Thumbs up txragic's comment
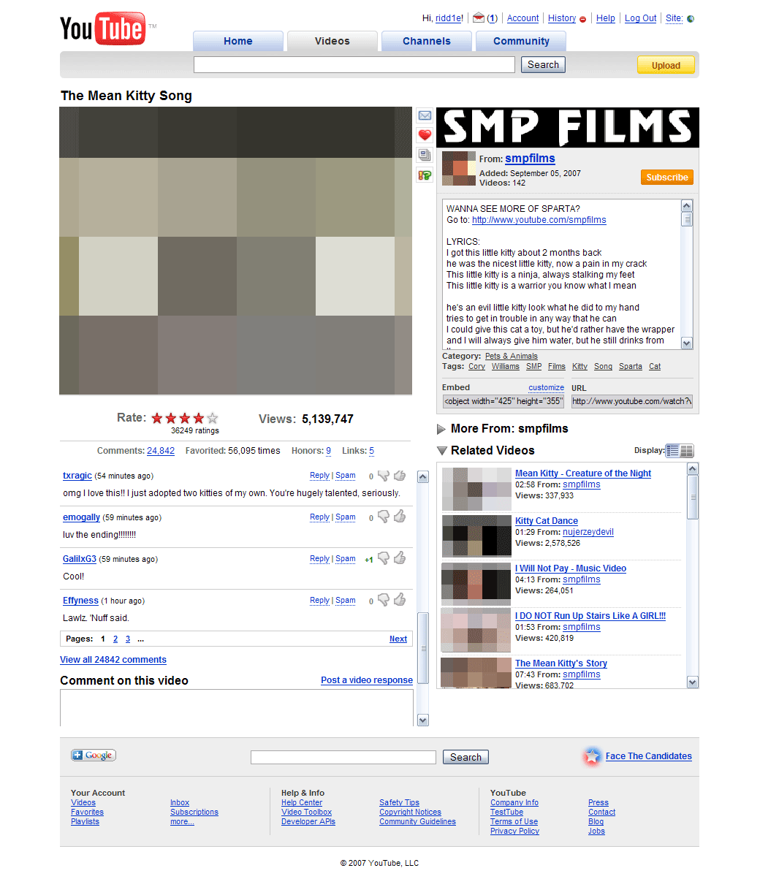Viewport: 760px width, 879px height. 400,476
